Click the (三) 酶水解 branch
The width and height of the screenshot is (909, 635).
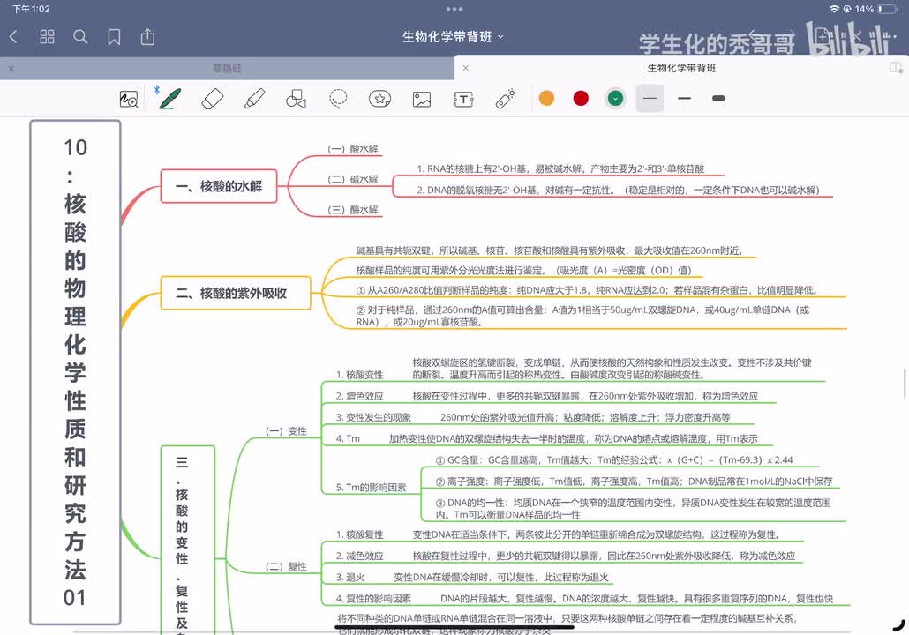click(x=353, y=210)
